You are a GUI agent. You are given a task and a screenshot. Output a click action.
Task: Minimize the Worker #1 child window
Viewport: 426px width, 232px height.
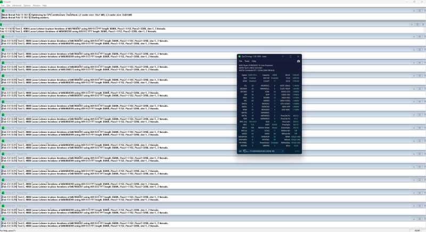[x=411, y=25]
